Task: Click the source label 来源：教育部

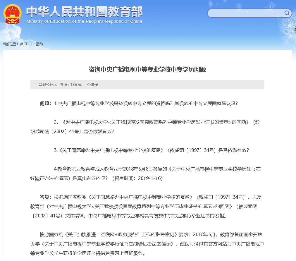Action: [70, 85]
